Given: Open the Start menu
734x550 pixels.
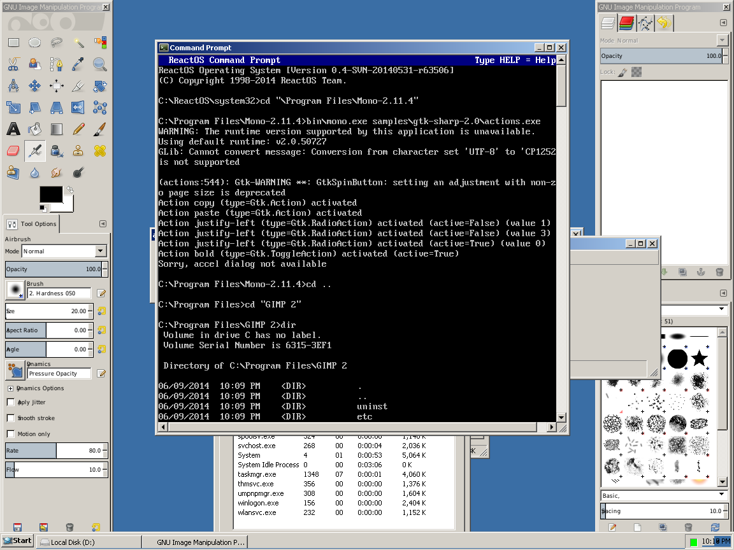Looking at the screenshot, I should [x=17, y=541].
